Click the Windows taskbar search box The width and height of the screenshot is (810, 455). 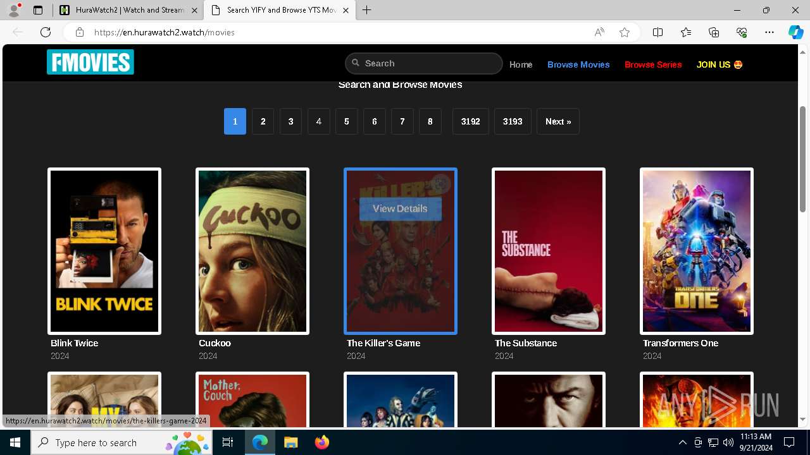click(x=123, y=442)
